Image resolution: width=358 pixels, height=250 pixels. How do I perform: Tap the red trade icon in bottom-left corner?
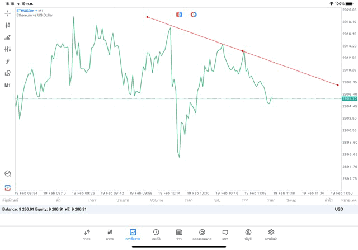[8, 187]
